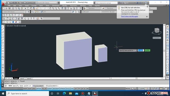Open the File menu
Screen dimensions: 170x96
(9, 6)
